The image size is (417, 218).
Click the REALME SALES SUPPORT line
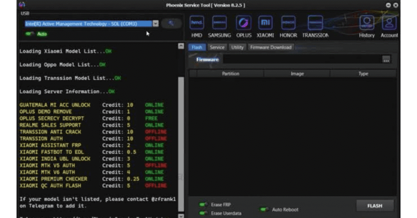click(92, 125)
